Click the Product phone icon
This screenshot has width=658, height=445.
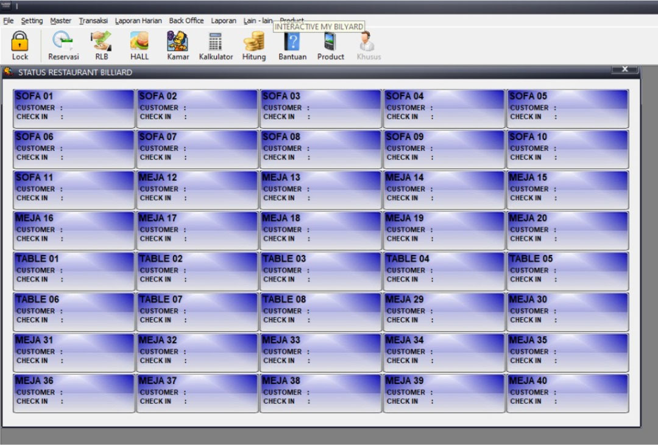click(x=330, y=42)
